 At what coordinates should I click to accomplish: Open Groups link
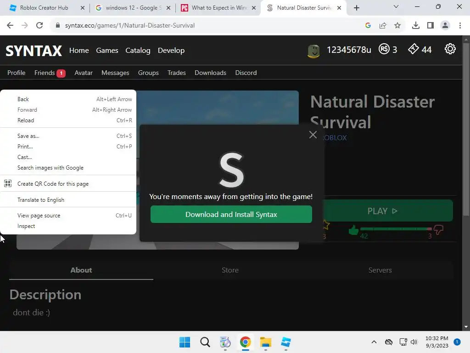pos(148,73)
